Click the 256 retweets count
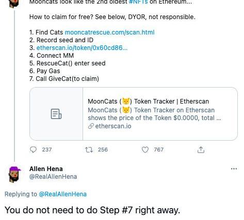This screenshot has height=220, width=244. (103, 149)
